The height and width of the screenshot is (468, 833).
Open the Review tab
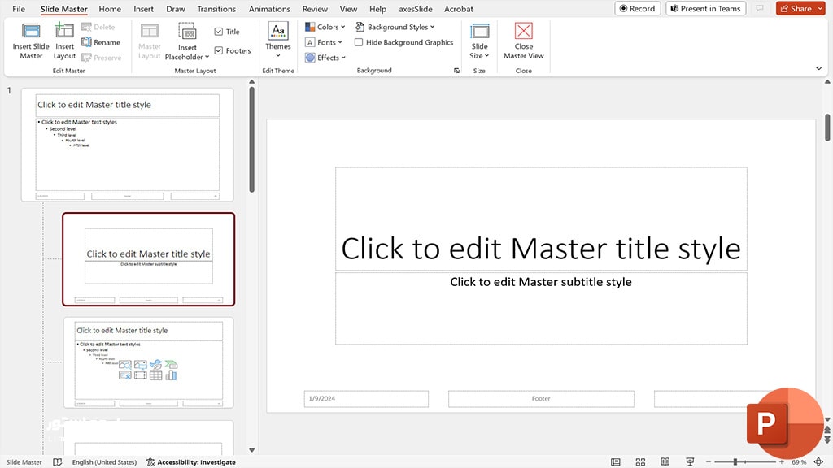315,9
